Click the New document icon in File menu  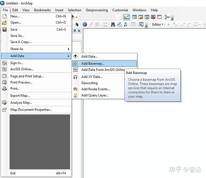click(4, 16)
